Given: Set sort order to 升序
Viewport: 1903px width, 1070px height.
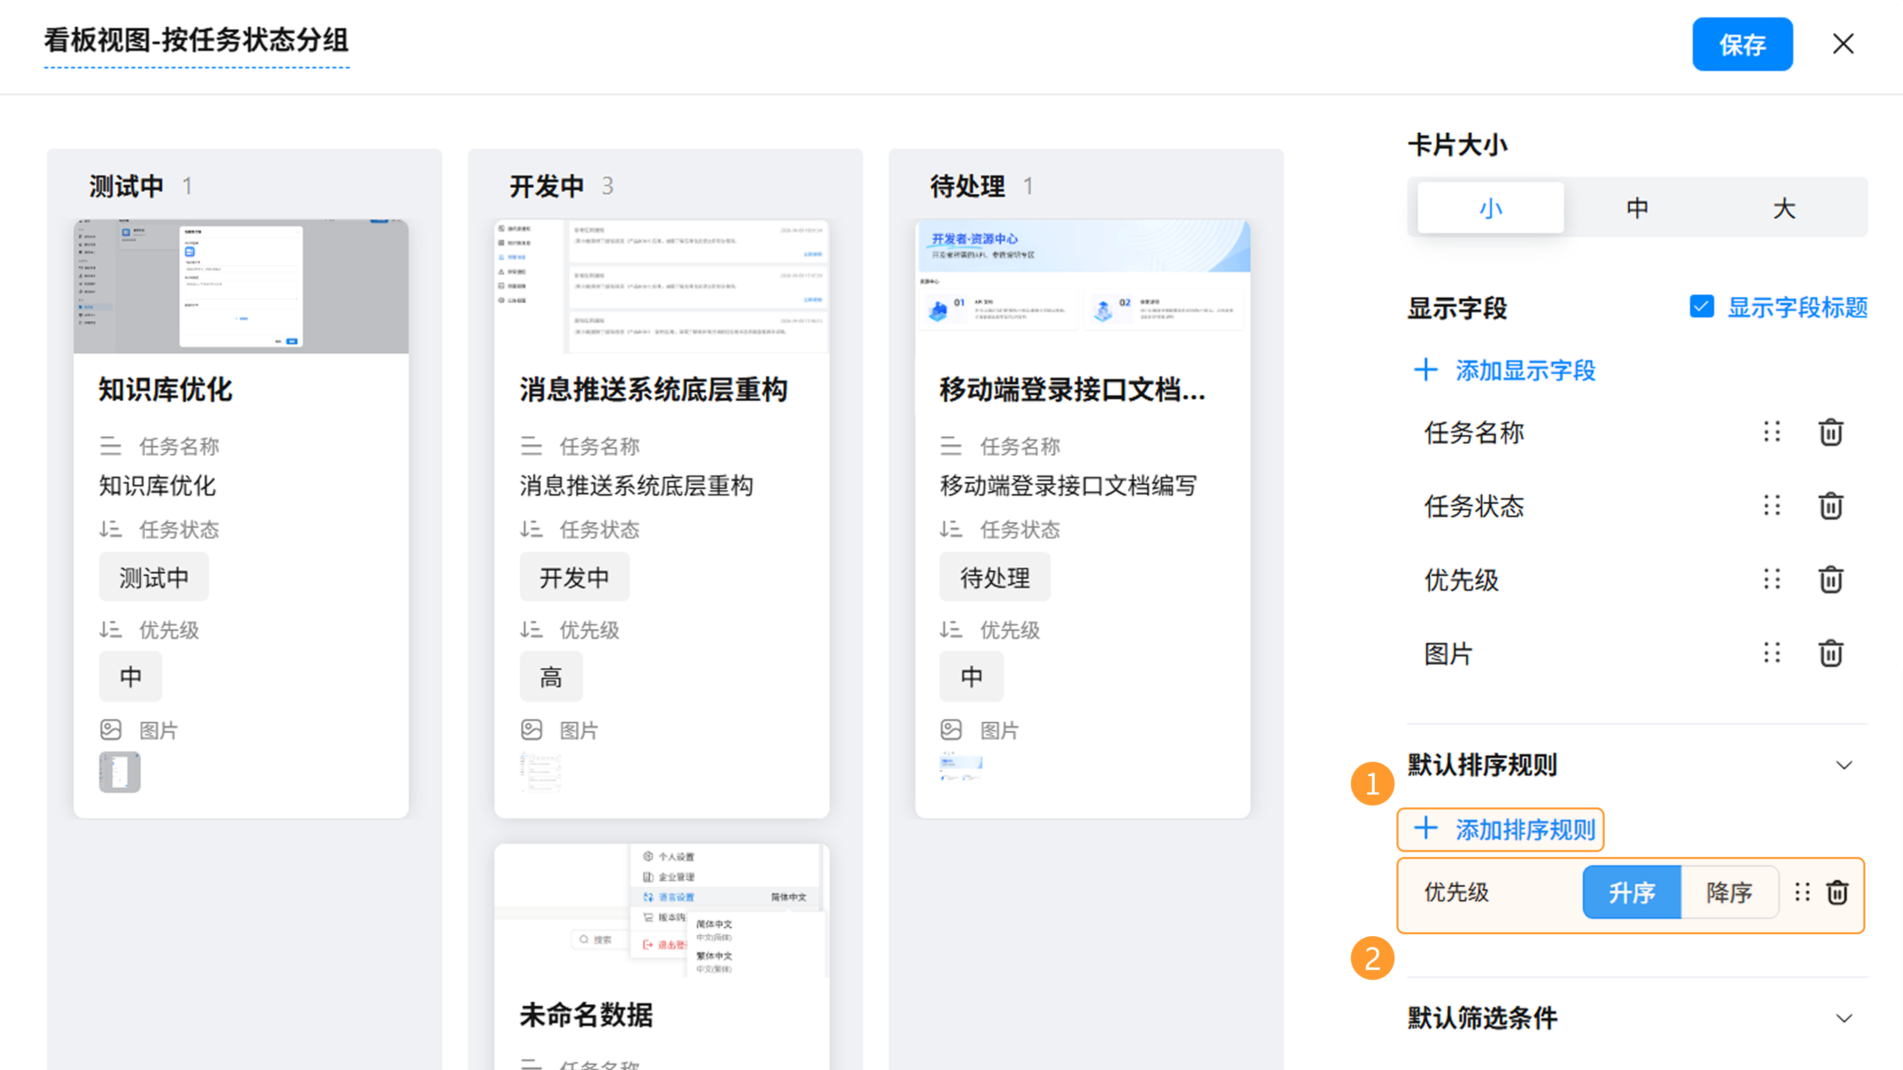Looking at the screenshot, I should click(1631, 893).
